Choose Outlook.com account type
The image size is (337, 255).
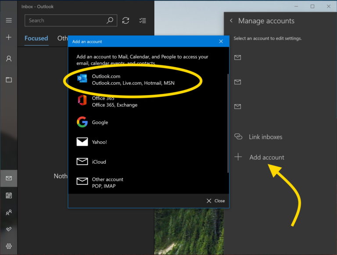(147, 79)
